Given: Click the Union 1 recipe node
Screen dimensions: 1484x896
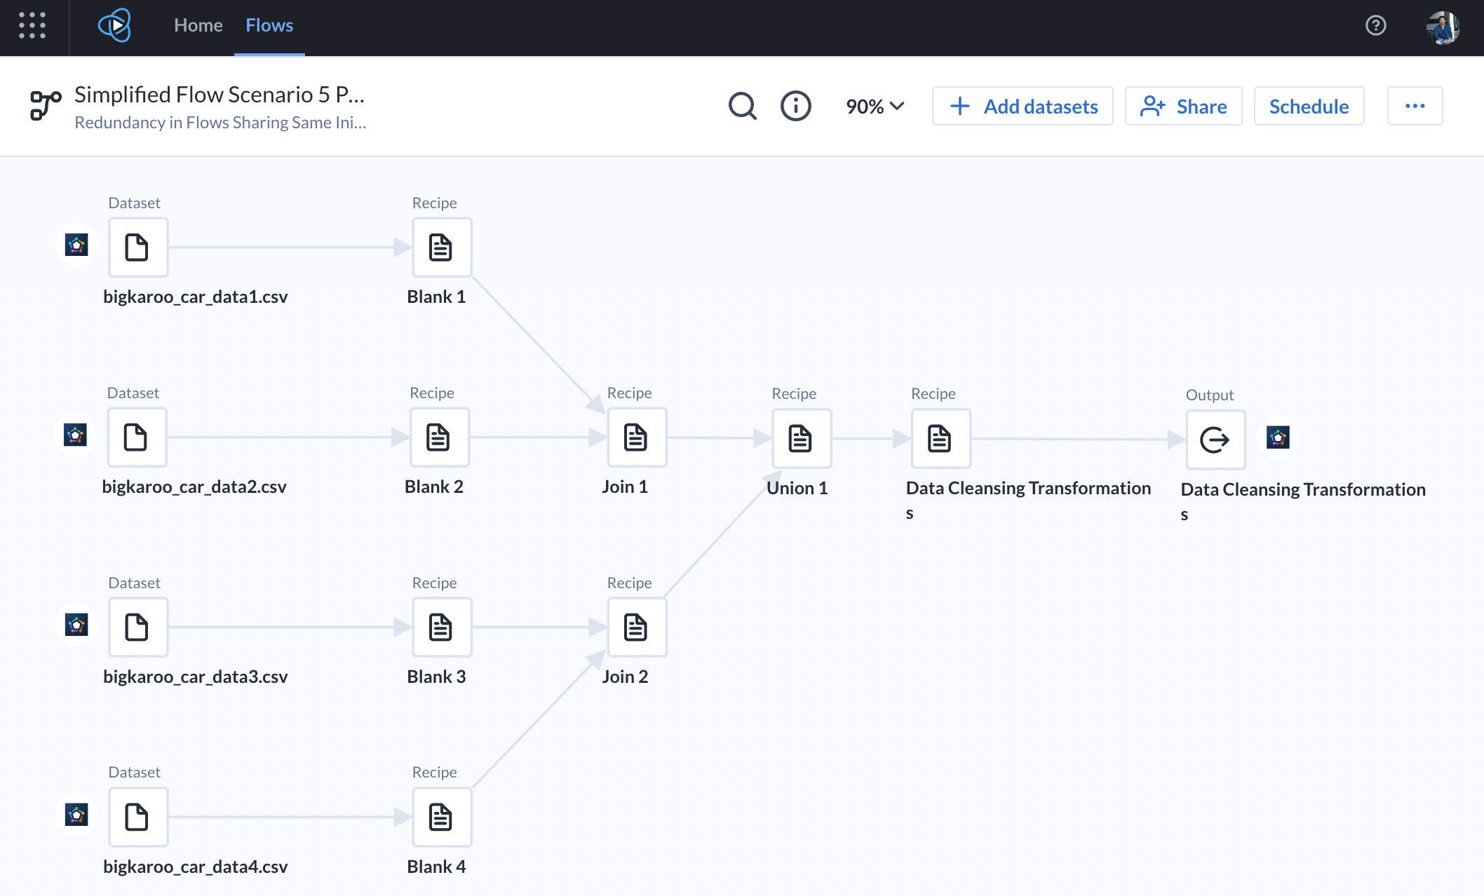Looking at the screenshot, I should 801,439.
